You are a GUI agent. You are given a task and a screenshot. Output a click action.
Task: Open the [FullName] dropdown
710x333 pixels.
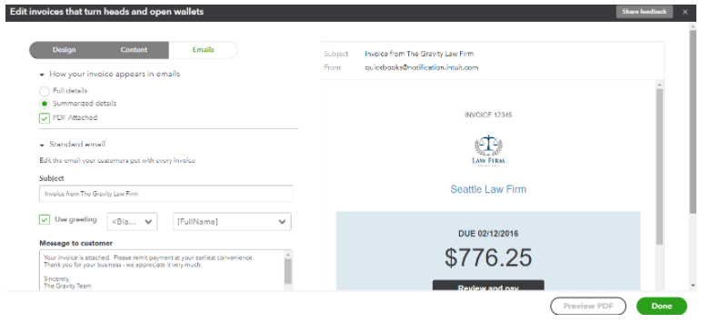tap(232, 222)
